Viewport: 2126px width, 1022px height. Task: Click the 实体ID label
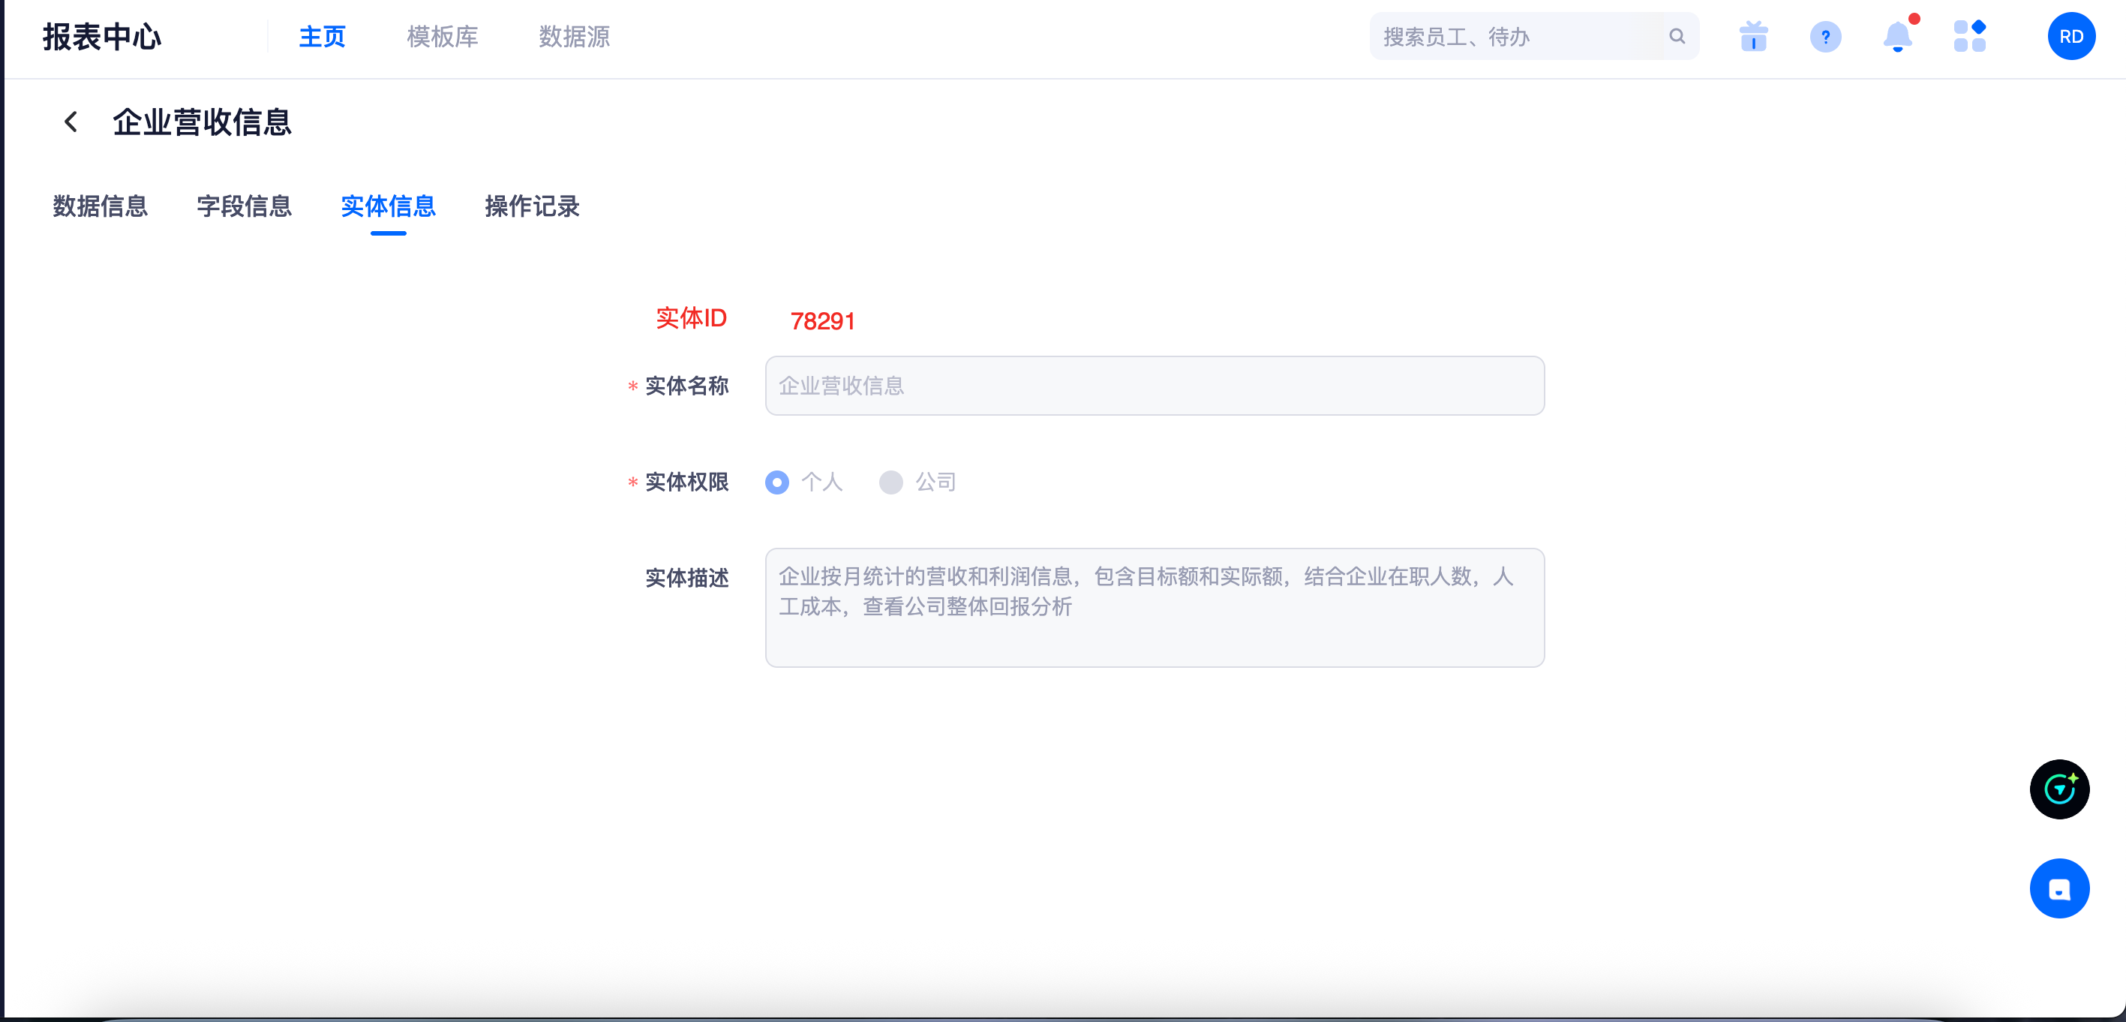click(x=691, y=318)
